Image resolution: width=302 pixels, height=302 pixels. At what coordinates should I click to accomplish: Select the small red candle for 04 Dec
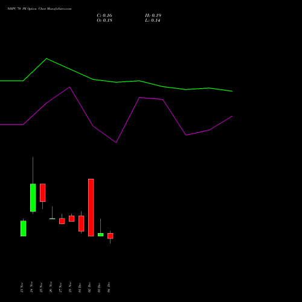pos(111,236)
